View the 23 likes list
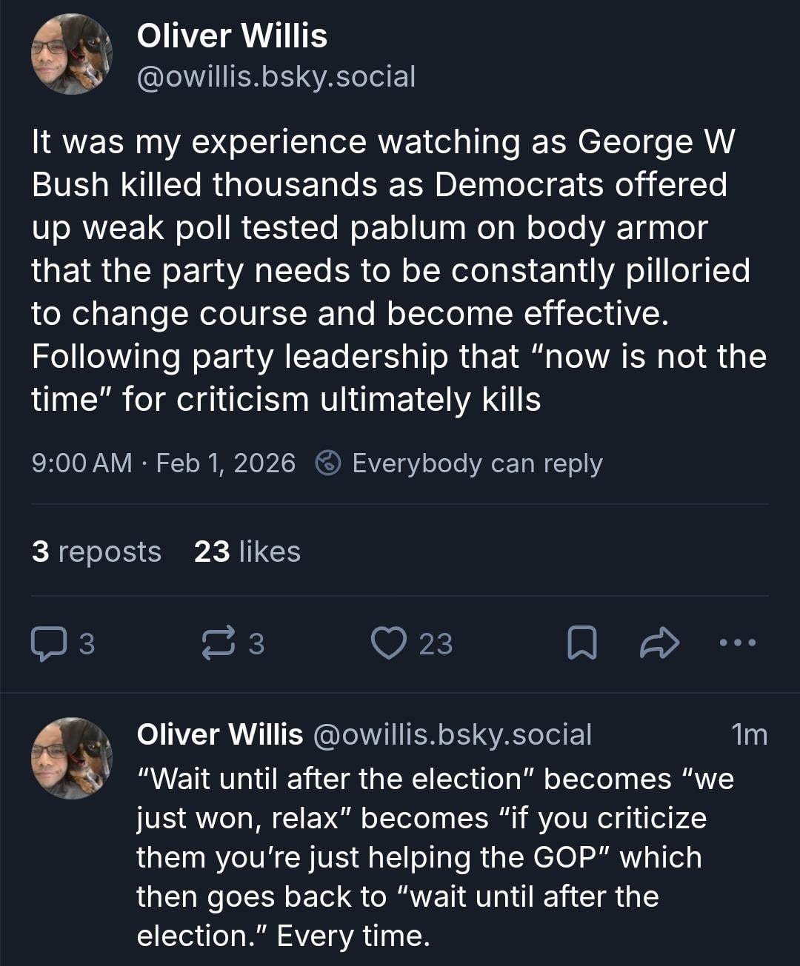800x966 pixels. click(247, 551)
